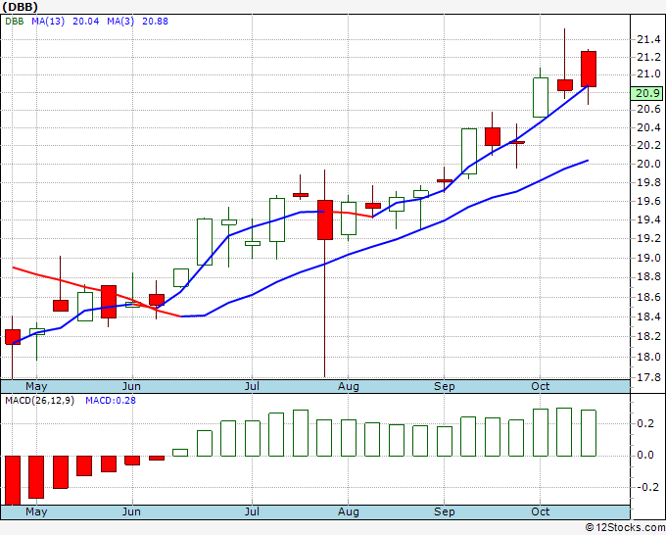
Task: Click the -0.2 MACD axis label
Action: pyautogui.click(x=648, y=487)
